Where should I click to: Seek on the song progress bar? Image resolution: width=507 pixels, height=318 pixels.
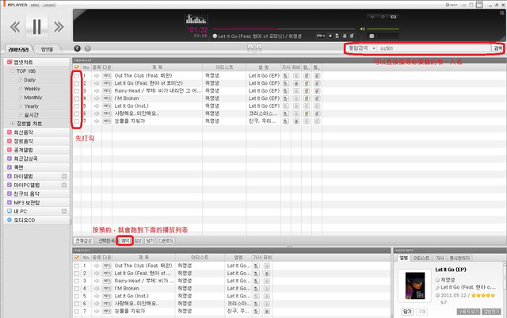284,29
